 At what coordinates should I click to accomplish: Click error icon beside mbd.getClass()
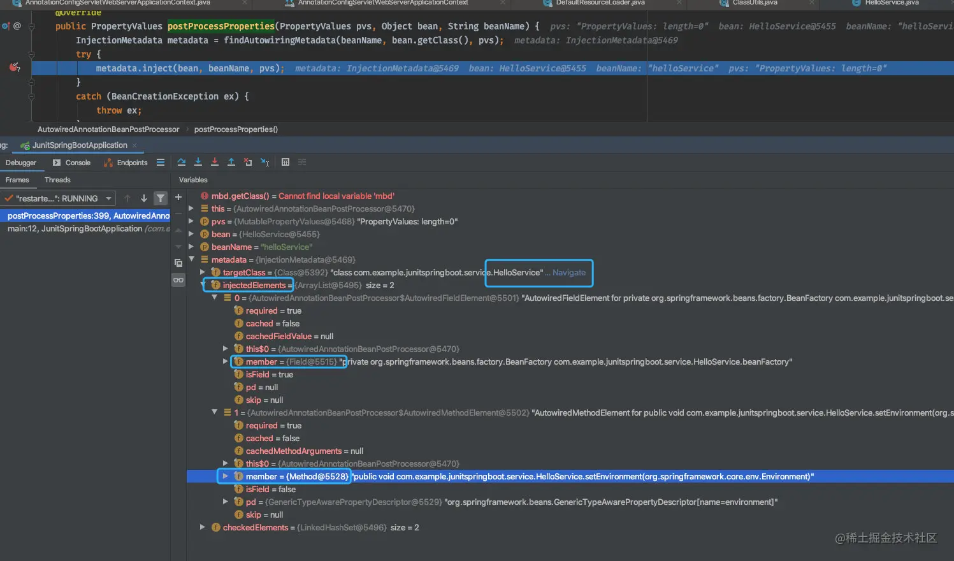pyautogui.click(x=205, y=196)
